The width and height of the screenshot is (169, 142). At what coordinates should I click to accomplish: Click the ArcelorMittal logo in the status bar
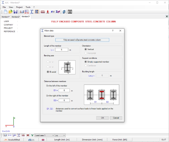tap(12, 140)
